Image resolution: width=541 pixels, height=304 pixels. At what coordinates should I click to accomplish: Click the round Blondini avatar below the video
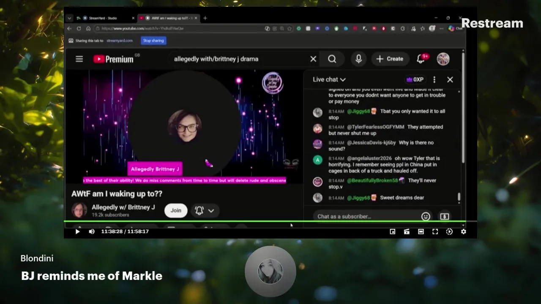point(270,271)
